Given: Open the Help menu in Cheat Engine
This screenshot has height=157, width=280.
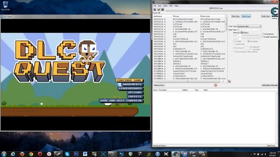Looking at the screenshot, I should pyautogui.click(x=176, y=6).
